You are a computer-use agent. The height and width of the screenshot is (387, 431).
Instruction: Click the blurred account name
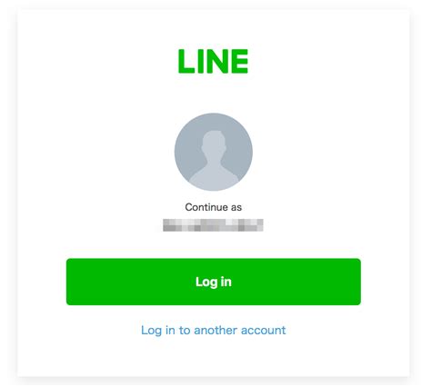[x=213, y=225]
